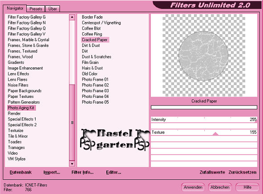Viewport: 263px width, 194px height.
Task: Click the Intensity slider track
Action: click(204, 120)
